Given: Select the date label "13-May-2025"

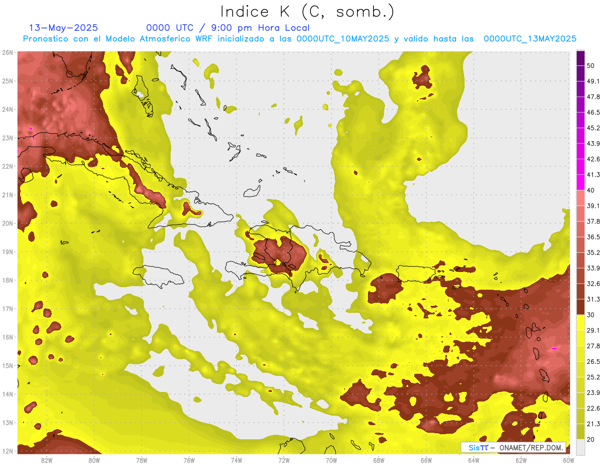Looking at the screenshot, I should pyautogui.click(x=63, y=28).
